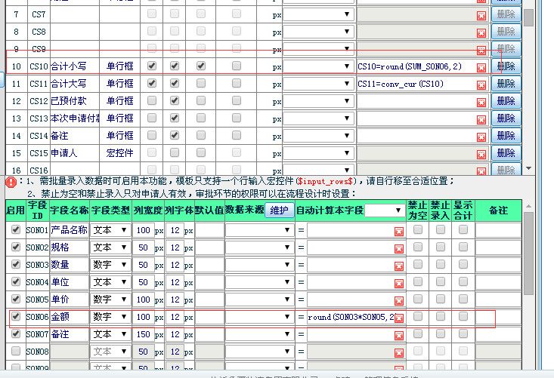Viewport: 554px width, 378px height.
Task: Clear the CS10 formula with red X icon
Action: [x=481, y=67]
